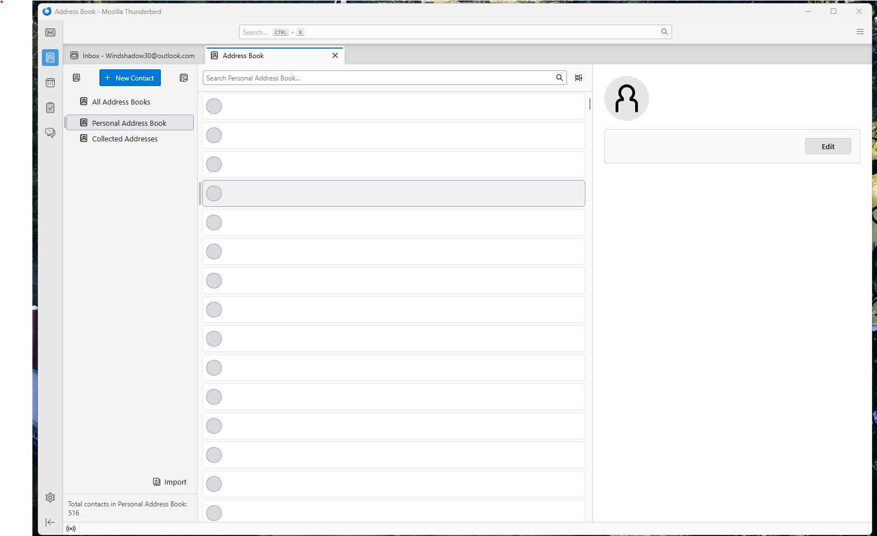The width and height of the screenshot is (877, 536).
Task: Click the online status icon in status bar
Action: (71, 529)
